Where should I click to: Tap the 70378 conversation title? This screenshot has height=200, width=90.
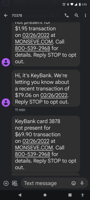17,15
